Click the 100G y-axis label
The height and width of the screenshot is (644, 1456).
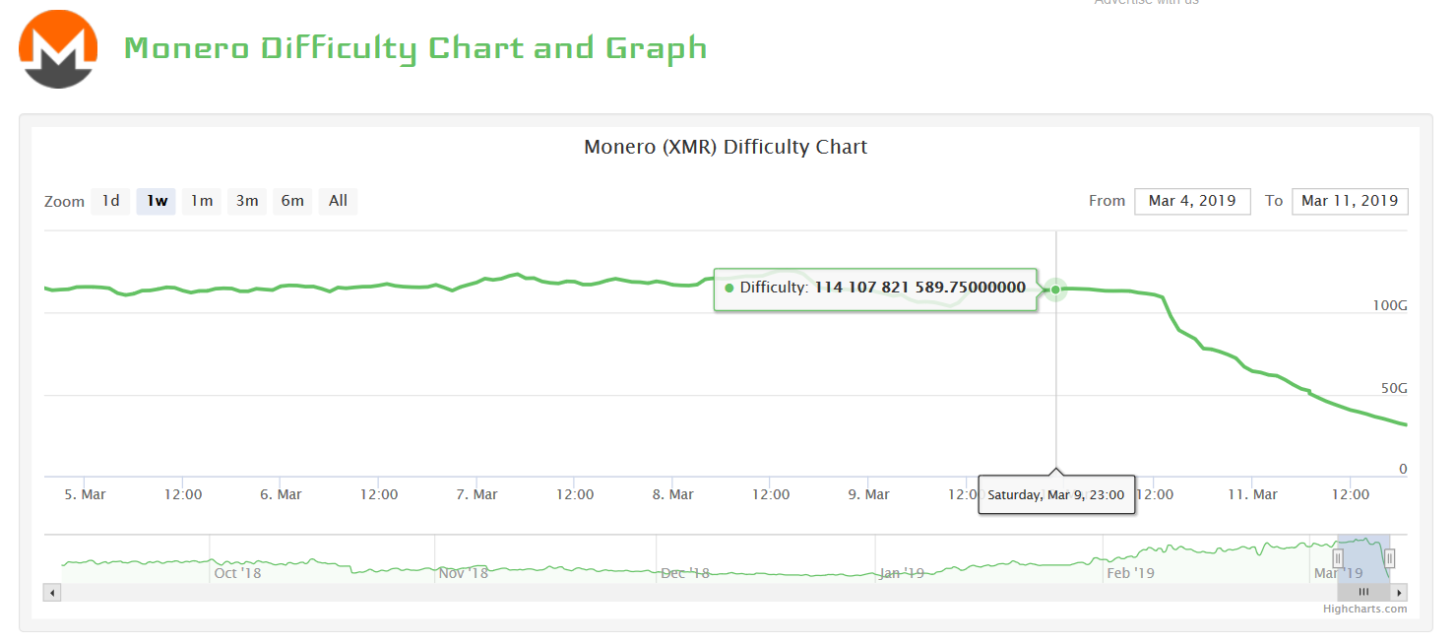(x=1390, y=305)
